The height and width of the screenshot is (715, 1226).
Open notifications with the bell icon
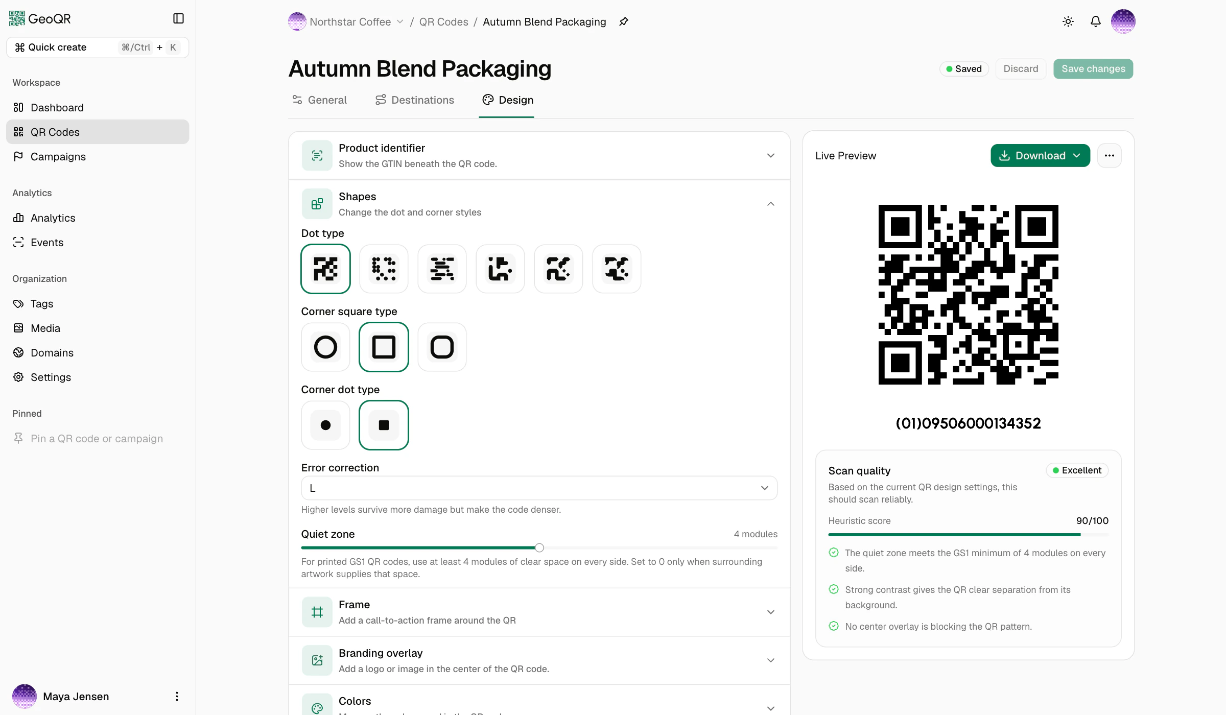point(1096,21)
